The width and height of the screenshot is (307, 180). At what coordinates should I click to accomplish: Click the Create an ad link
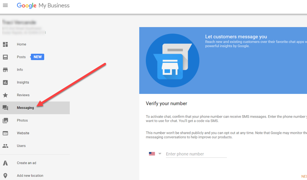click(x=26, y=163)
